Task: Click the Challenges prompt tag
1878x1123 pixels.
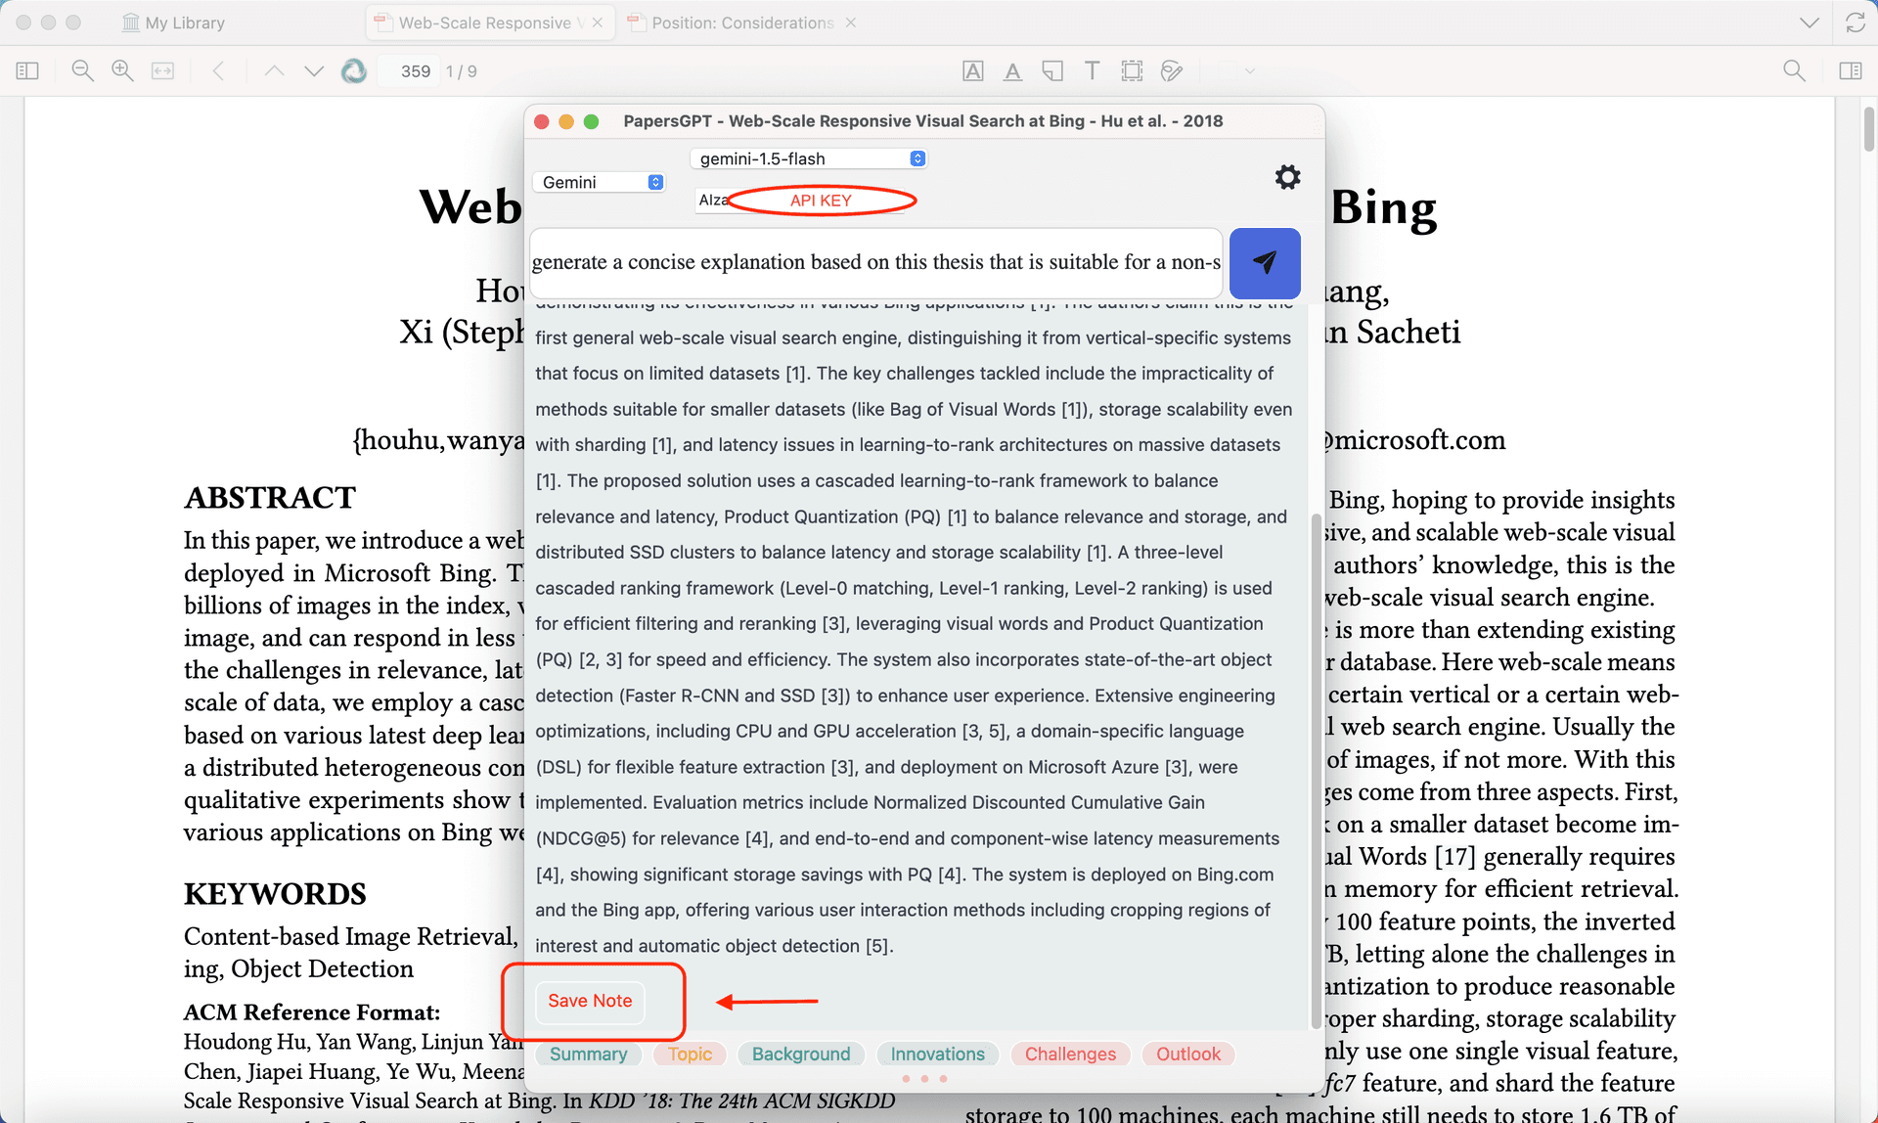Action: click(x=1070, y=1054)
